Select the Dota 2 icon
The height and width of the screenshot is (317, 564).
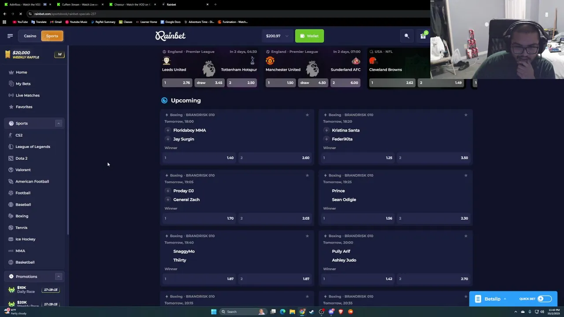11,158
